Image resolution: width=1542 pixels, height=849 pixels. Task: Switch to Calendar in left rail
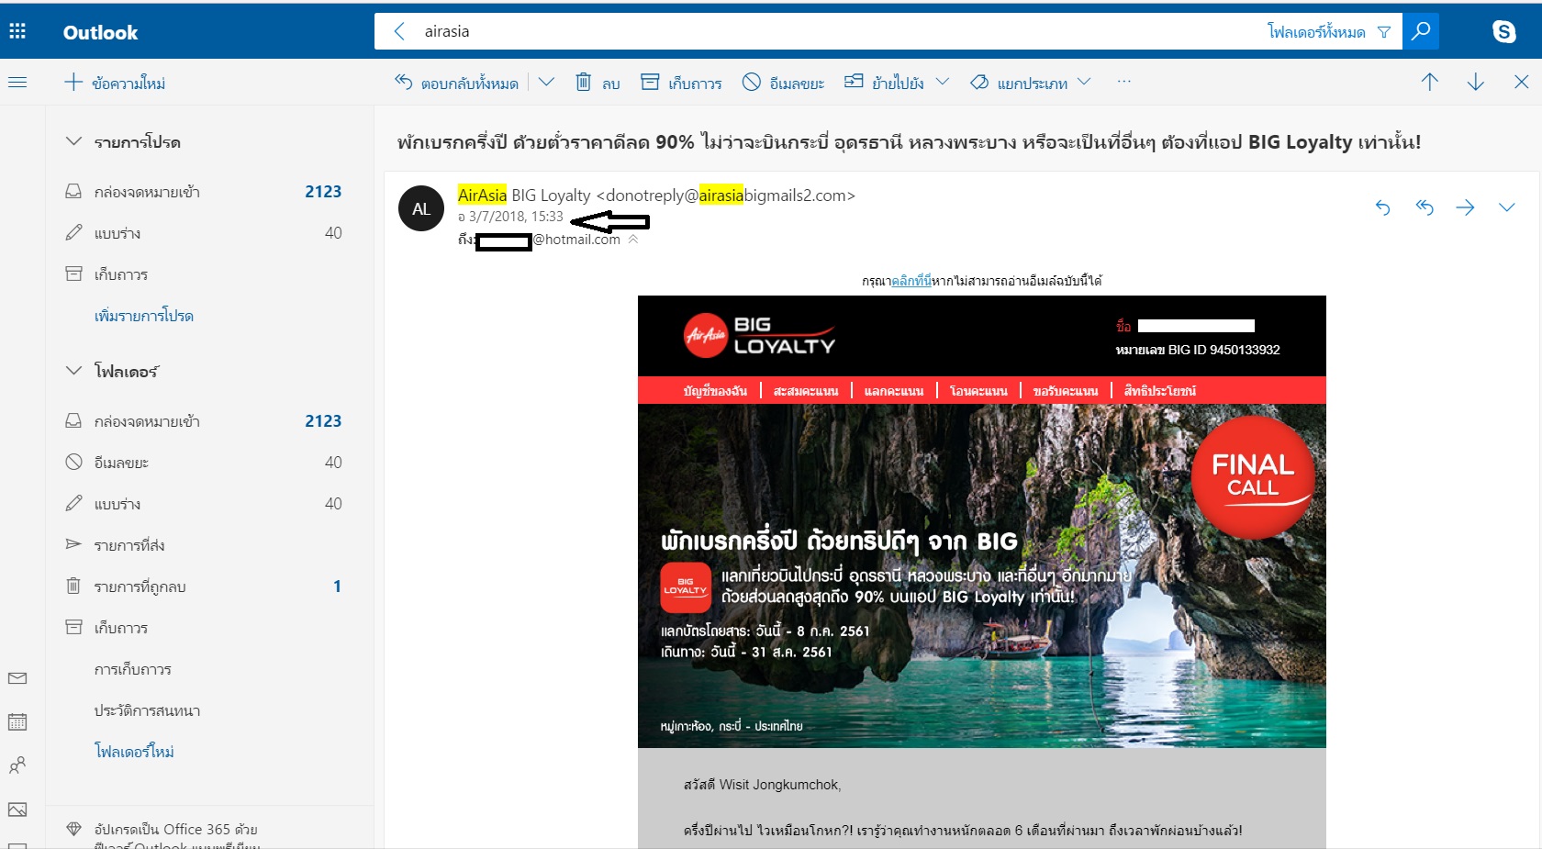pos(17,721)
